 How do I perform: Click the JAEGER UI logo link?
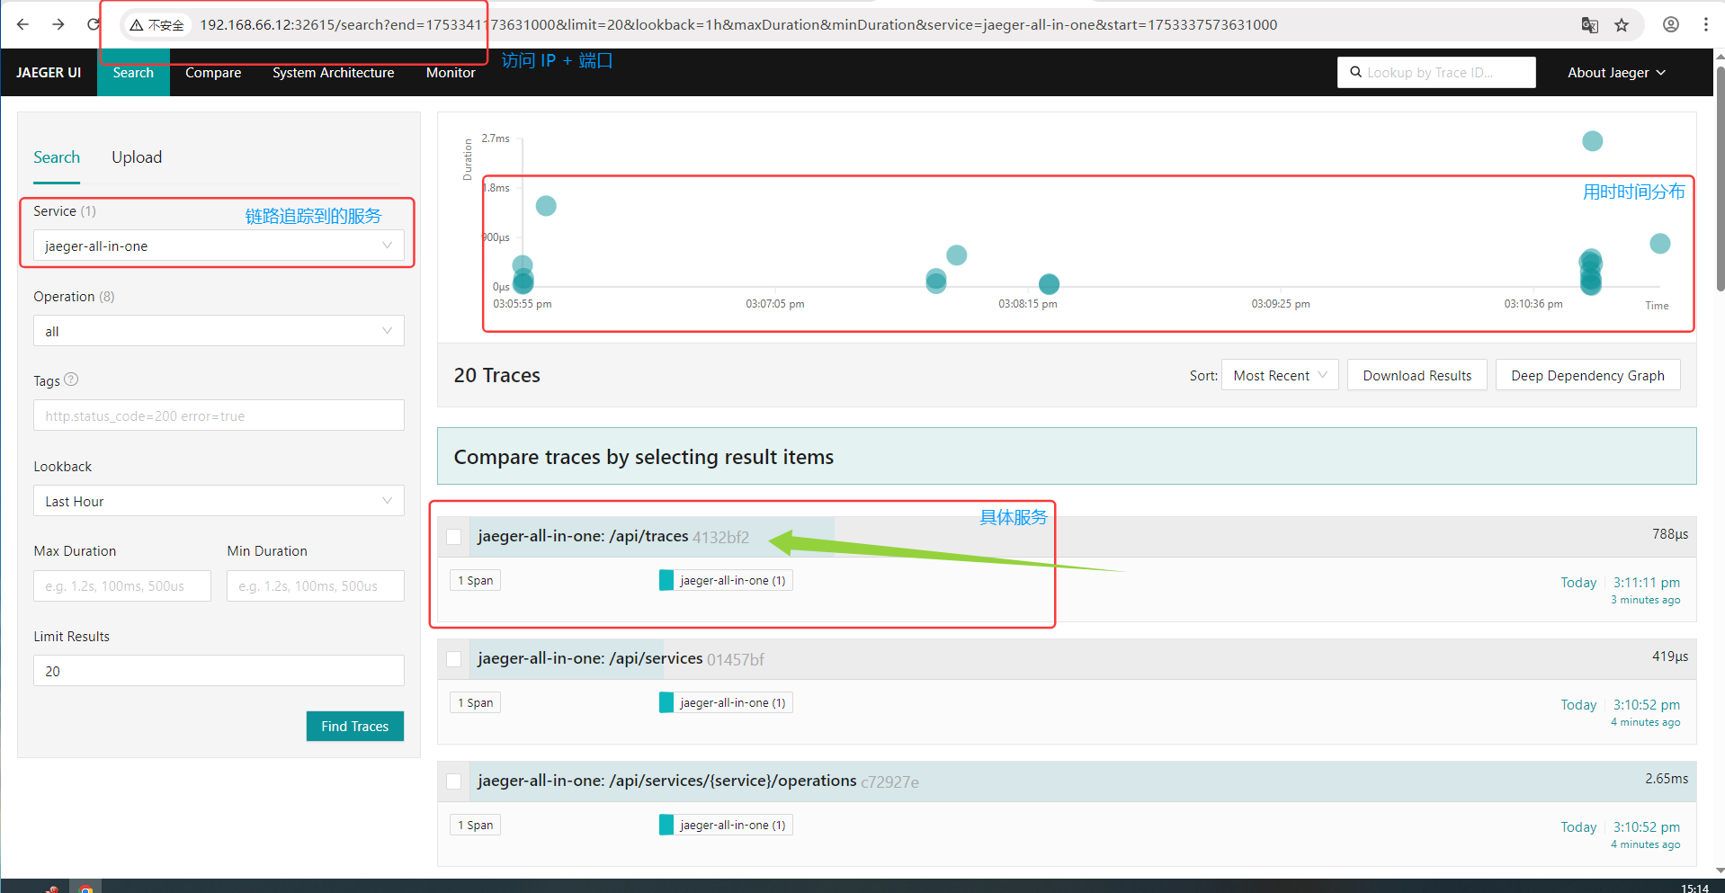[x=49, y=73]
